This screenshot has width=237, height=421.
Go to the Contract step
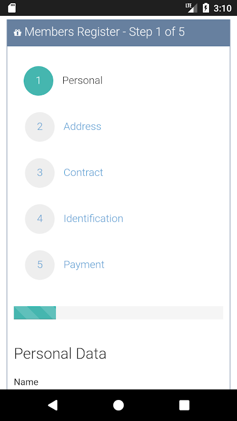(x=83, y=173)
